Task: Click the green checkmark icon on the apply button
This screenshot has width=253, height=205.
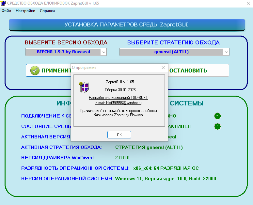Action: click(35, 71)
